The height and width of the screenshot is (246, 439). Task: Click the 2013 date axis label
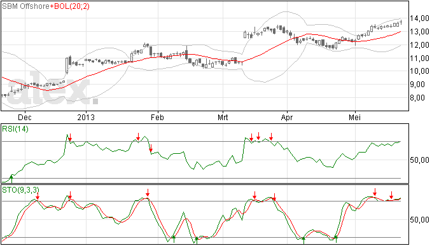(x=86, y=117)
